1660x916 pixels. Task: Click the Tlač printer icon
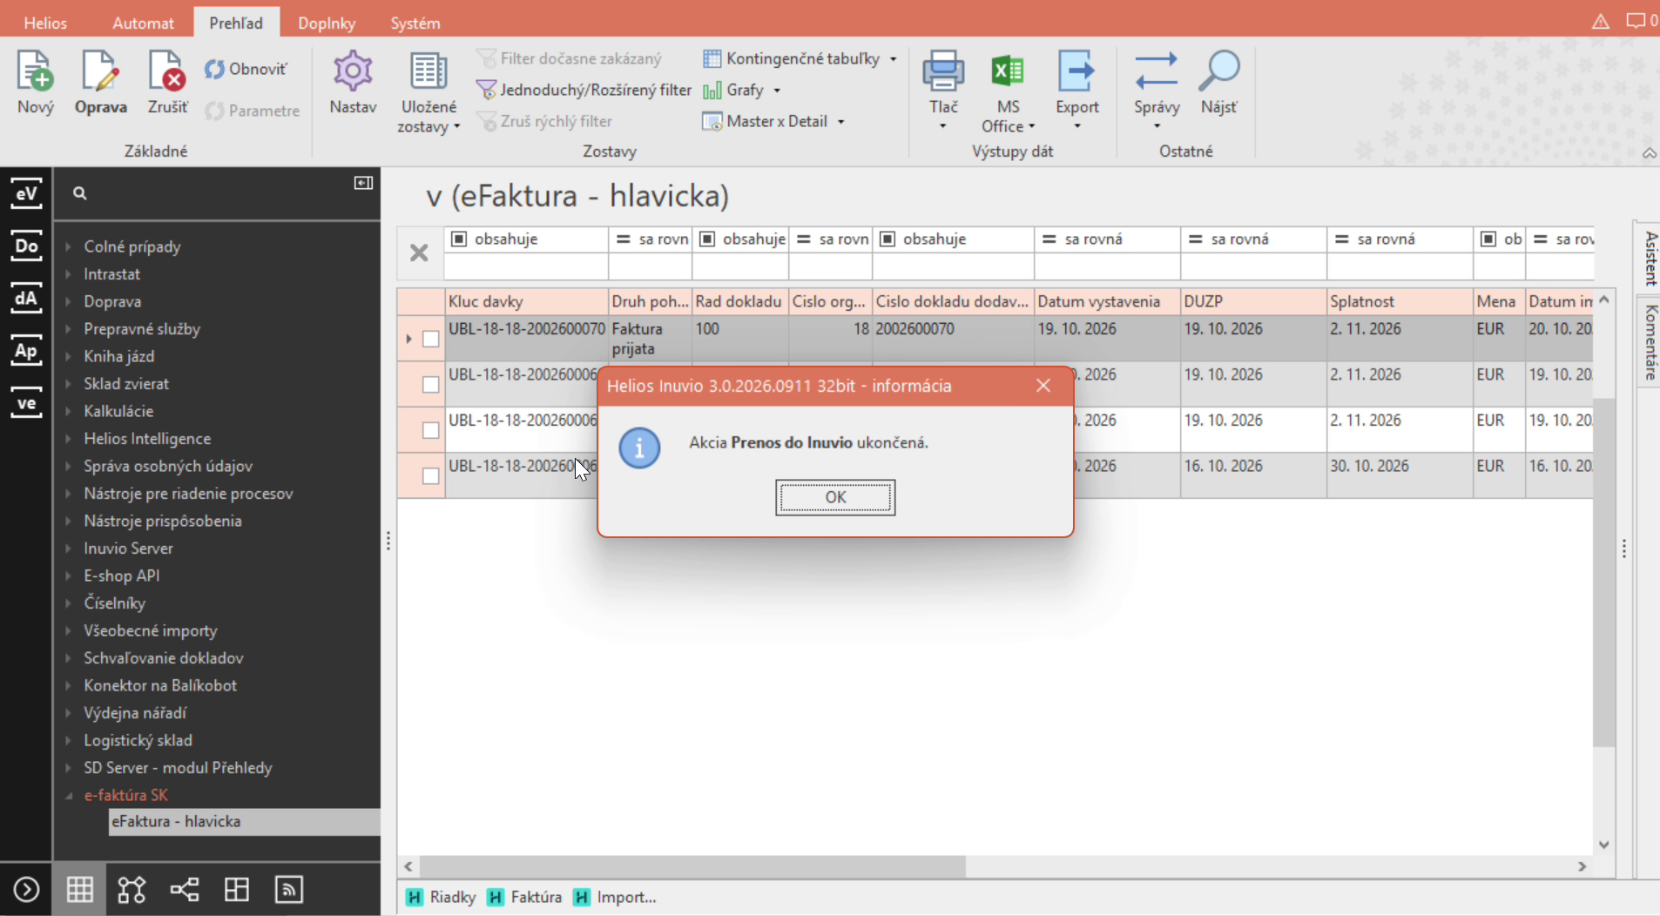(x=943, y=72)
